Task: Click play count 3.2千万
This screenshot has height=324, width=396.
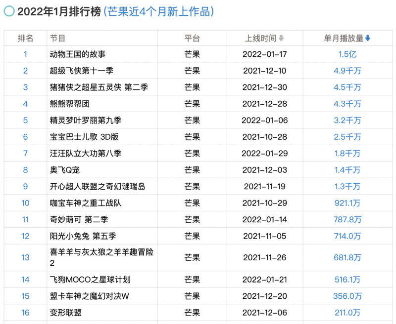Action: coord(347,120)
